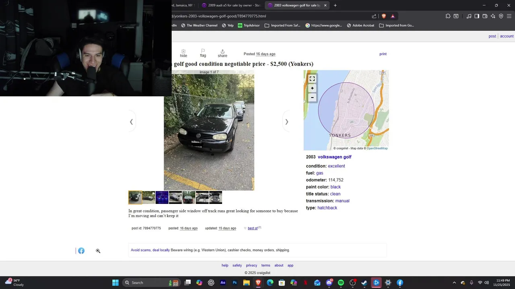The image size is (515, 289).
Task: Open the footer safety link
Action: (x=237, y=265)
